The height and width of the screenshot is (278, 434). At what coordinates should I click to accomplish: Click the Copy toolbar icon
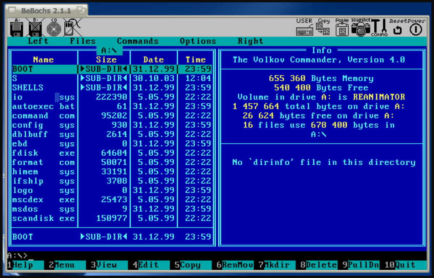click(x=323, y=27)
